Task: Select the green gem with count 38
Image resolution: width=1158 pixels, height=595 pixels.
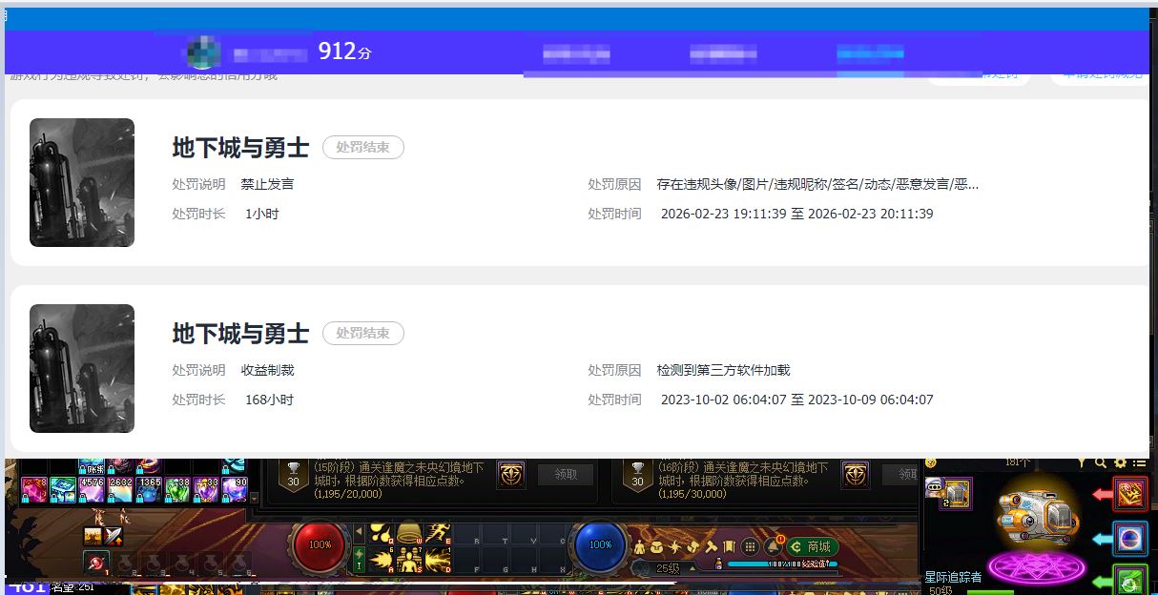Action: [177, 490]
